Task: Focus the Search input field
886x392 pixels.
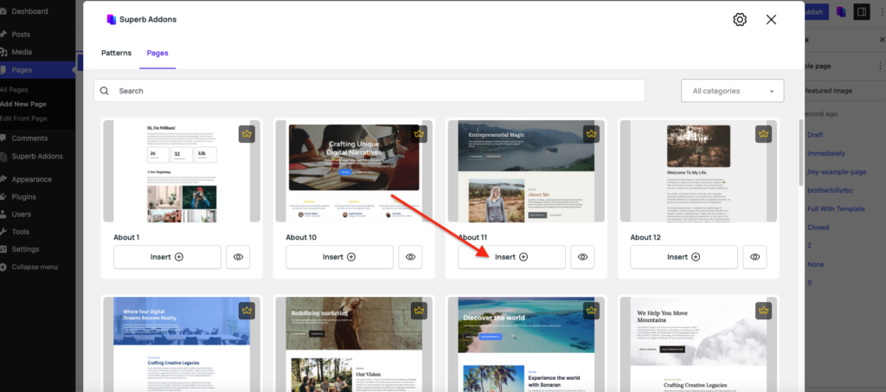Action: [369, 90]
